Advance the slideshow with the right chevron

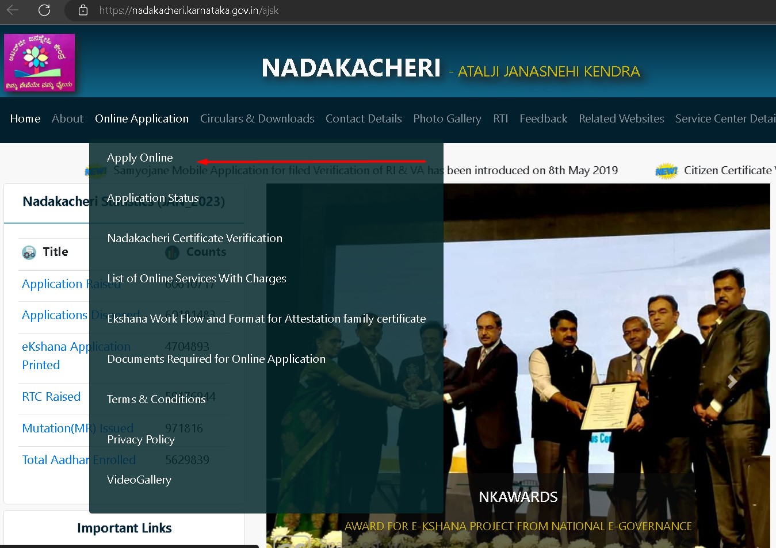tap(732, 381)
